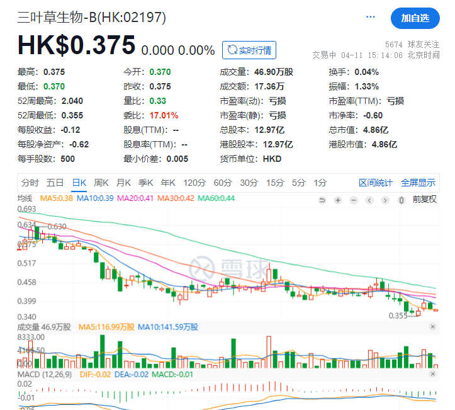Click the 实时行情 refresh quote button
Screen dimensions: 455x410
pos(249,50)
